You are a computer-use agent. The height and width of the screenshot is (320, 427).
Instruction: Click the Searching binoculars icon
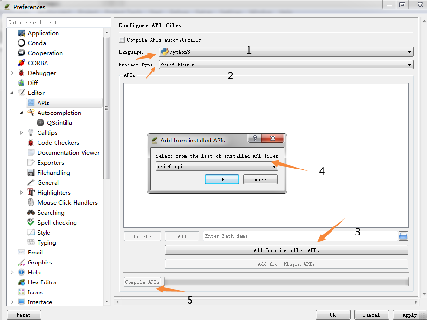tap(31, 212)
